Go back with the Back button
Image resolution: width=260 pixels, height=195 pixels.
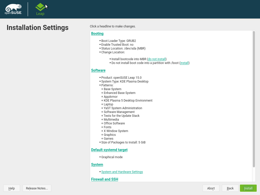(230, 188)
